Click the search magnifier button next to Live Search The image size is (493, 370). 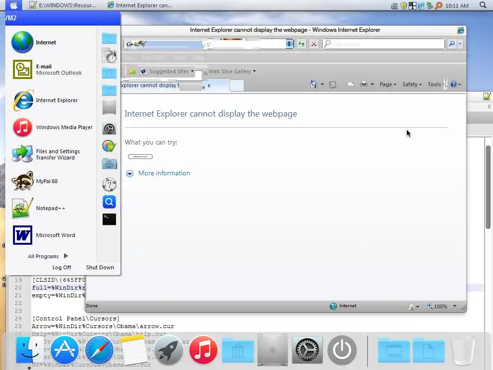(x=452, y=44)
